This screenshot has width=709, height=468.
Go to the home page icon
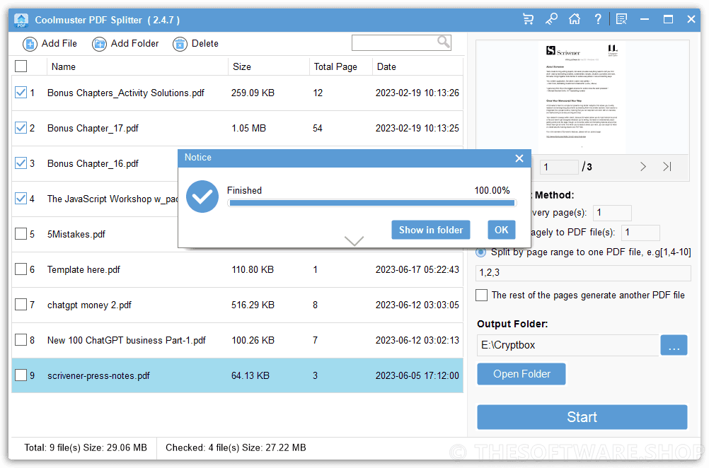tap(575, 19)
